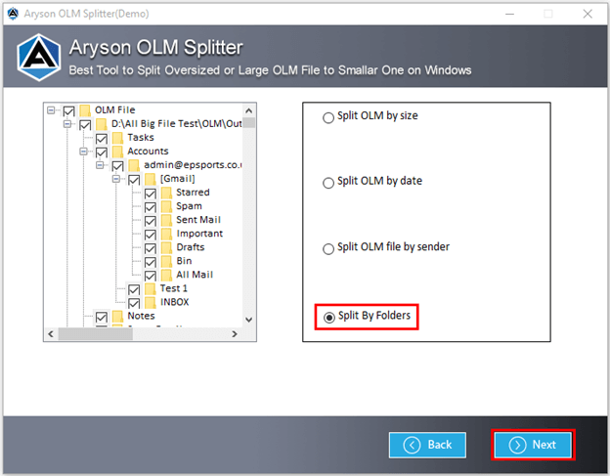Select the Drafts tree item label
The image size is (610, 476).
coord(191,247)
